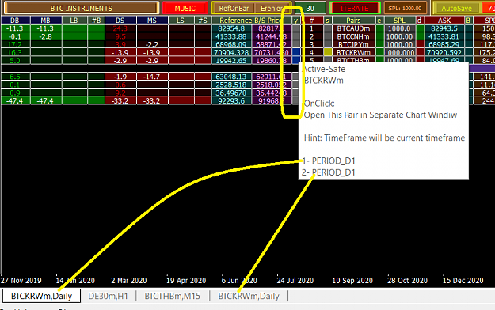
Task: Click the BTCCNHm pair cell
Action: click(353, 36)
